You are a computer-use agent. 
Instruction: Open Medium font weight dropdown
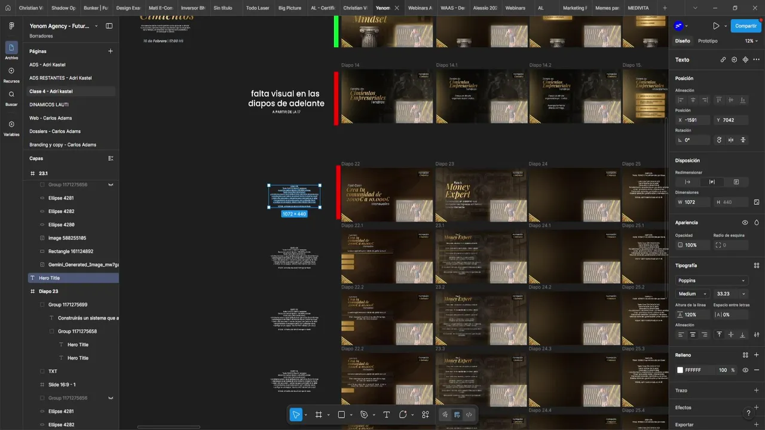coord(692,294)
